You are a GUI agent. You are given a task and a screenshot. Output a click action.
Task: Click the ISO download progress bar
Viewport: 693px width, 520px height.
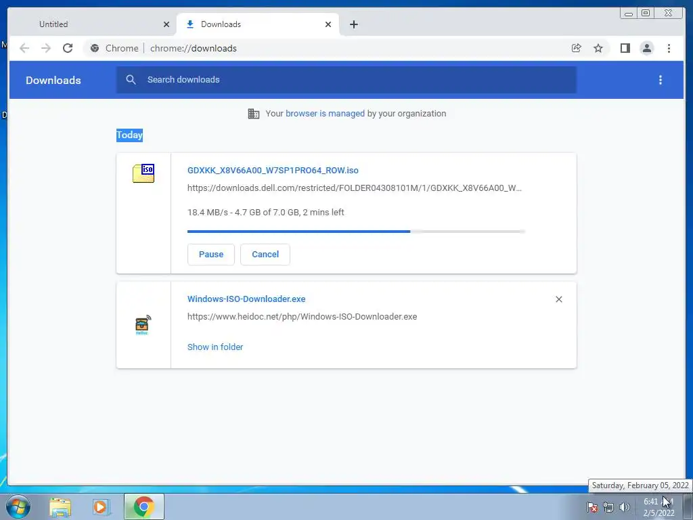click(x=356, y=232)
